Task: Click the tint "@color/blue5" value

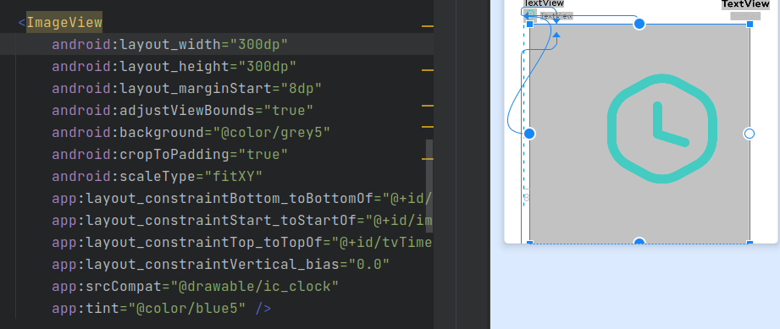Action: (x=187, y=308)
